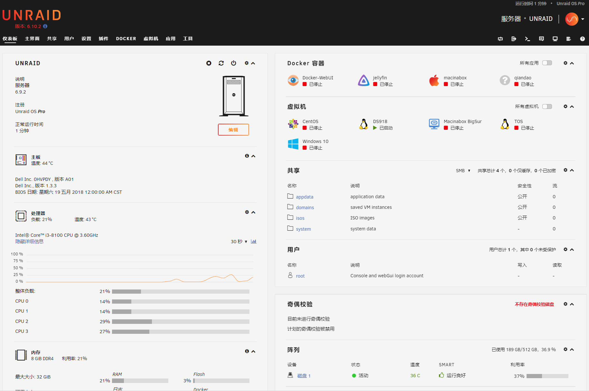Open the Docker containers settings gear

[566, 63]
